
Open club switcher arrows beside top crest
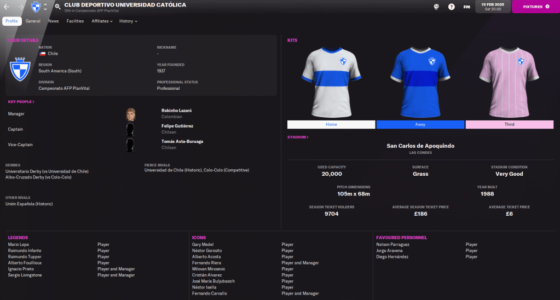pos(45,7)
